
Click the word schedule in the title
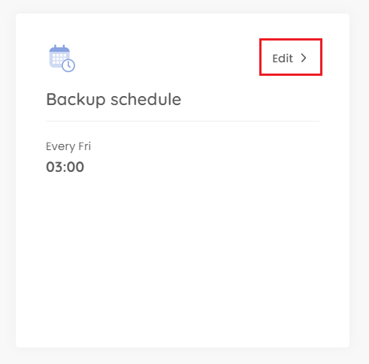click(x=146, y=99)
